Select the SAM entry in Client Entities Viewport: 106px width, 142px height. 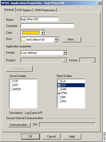click(63, 89)
